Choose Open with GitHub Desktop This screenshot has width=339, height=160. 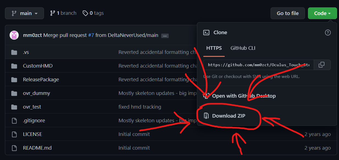[x=267, y=96]
